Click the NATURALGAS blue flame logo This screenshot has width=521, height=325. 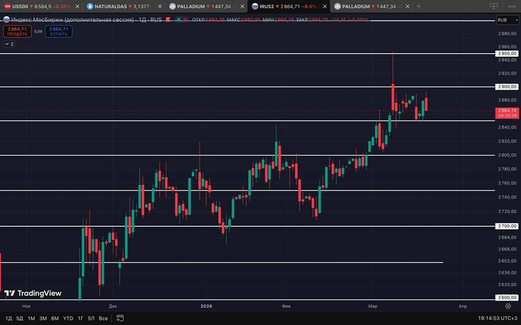point(90,6)
